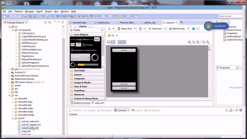Click the Open Type folder icon

[91, 16]
